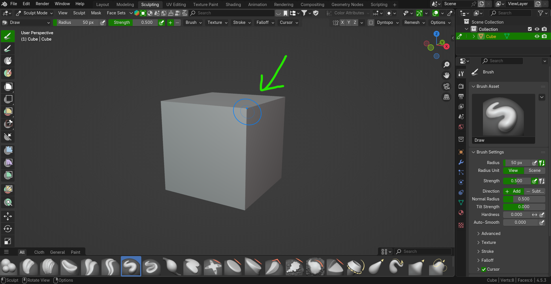Expand the Cube item in outliner
Image resolution: width=551 pixels, height=284 pixels.
(474, 37)
